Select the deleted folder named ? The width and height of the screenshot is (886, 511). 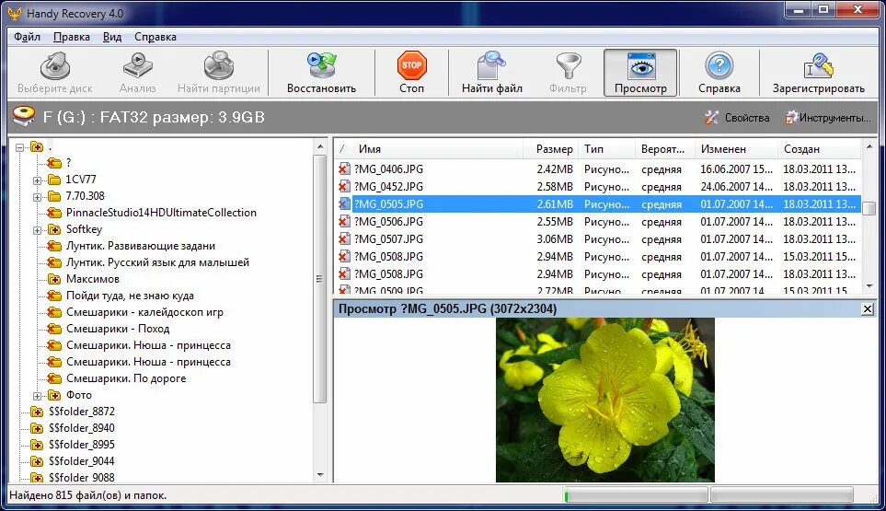tap(68, 163)
